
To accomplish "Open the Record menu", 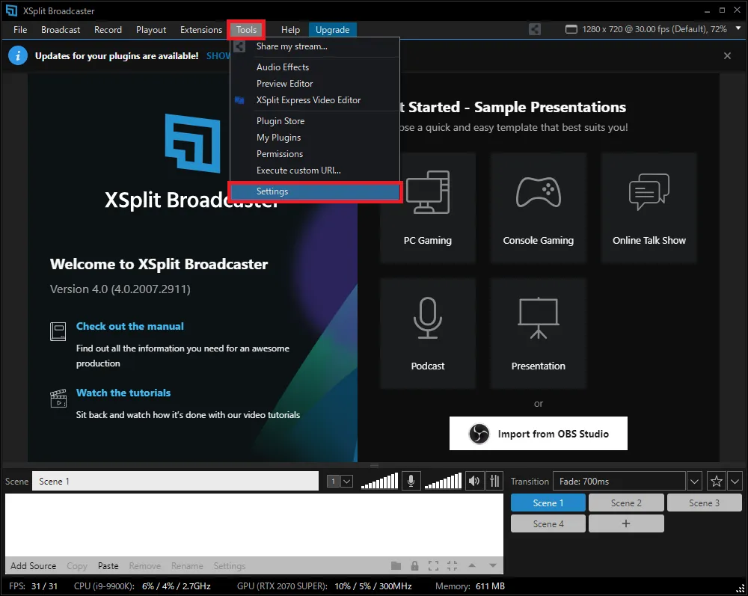I will pyautogui.click(x=108, y=30).
